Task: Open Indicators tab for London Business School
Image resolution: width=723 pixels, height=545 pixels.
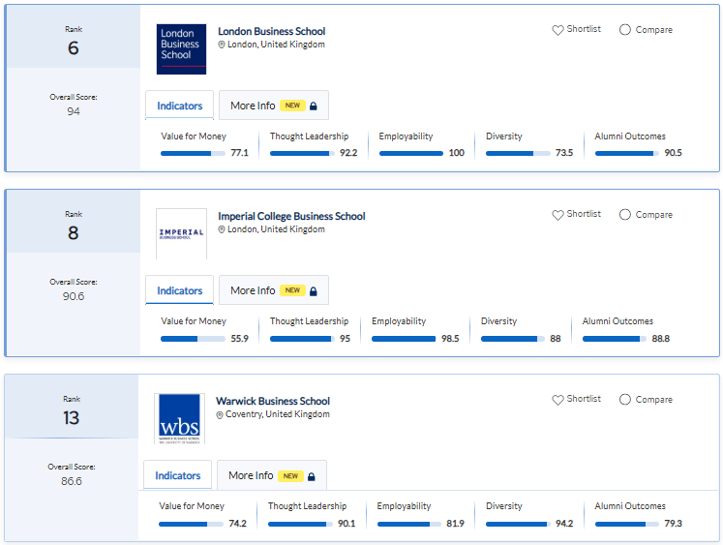Action: click(180, 106)
